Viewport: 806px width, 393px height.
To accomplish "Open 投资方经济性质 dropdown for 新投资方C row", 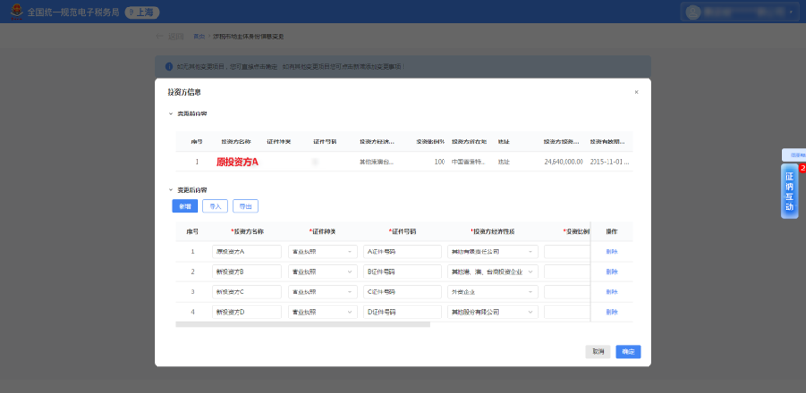I will (492, 291).
